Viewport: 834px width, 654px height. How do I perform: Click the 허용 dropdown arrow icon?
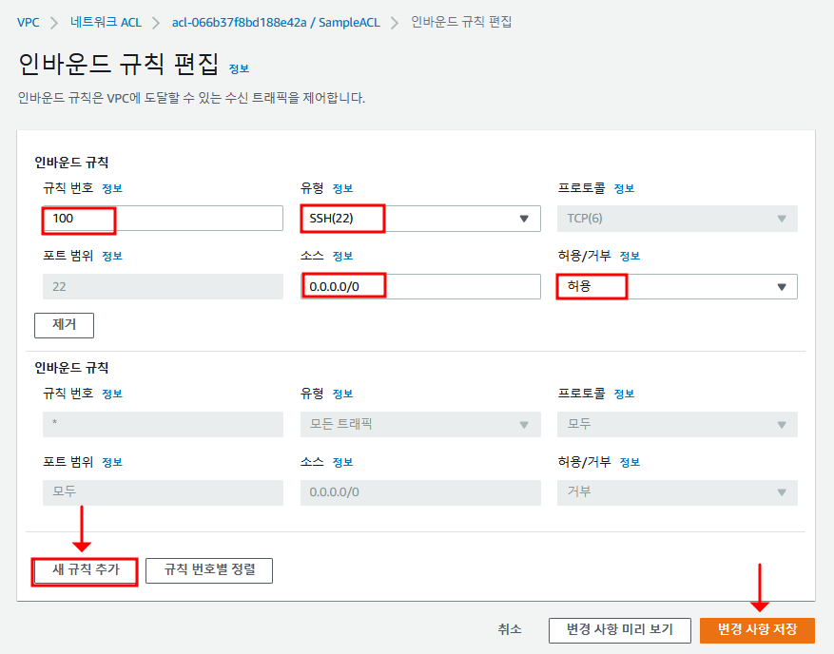click(x=782, y=287)
